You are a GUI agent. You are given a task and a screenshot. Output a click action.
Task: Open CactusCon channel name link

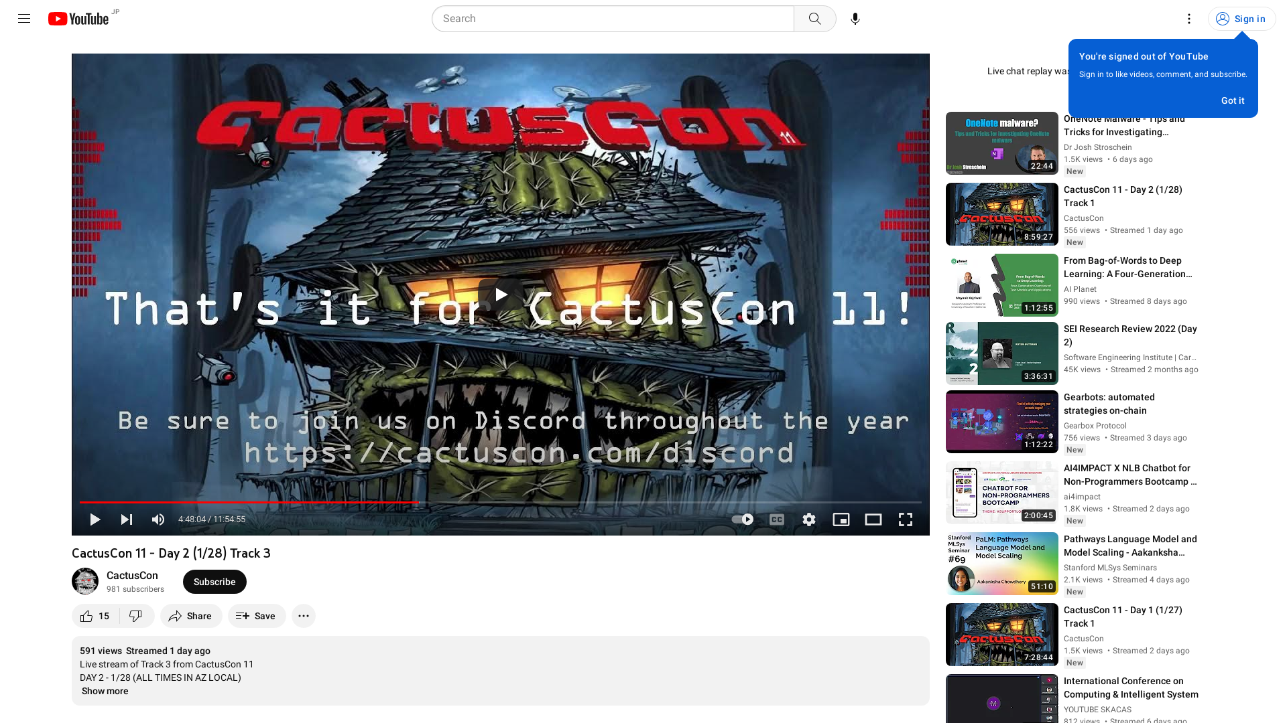pos(132,576)
